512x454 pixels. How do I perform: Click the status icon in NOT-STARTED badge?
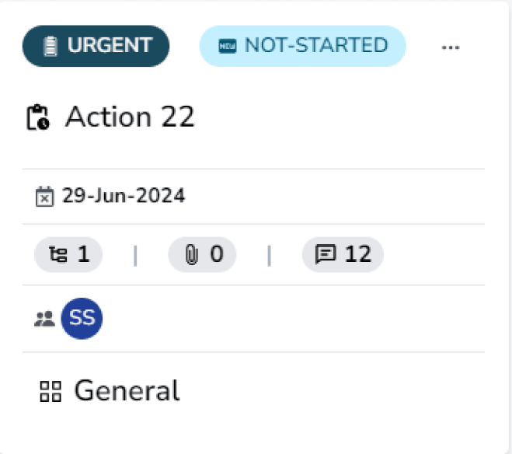coord(227,46)
